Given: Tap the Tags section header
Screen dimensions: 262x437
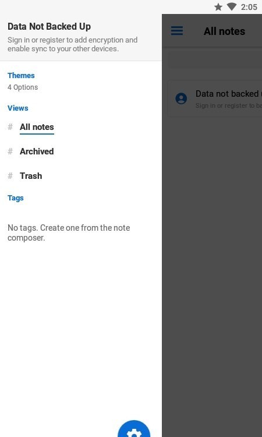Looking at the screenshot, I should pos(16,198).
